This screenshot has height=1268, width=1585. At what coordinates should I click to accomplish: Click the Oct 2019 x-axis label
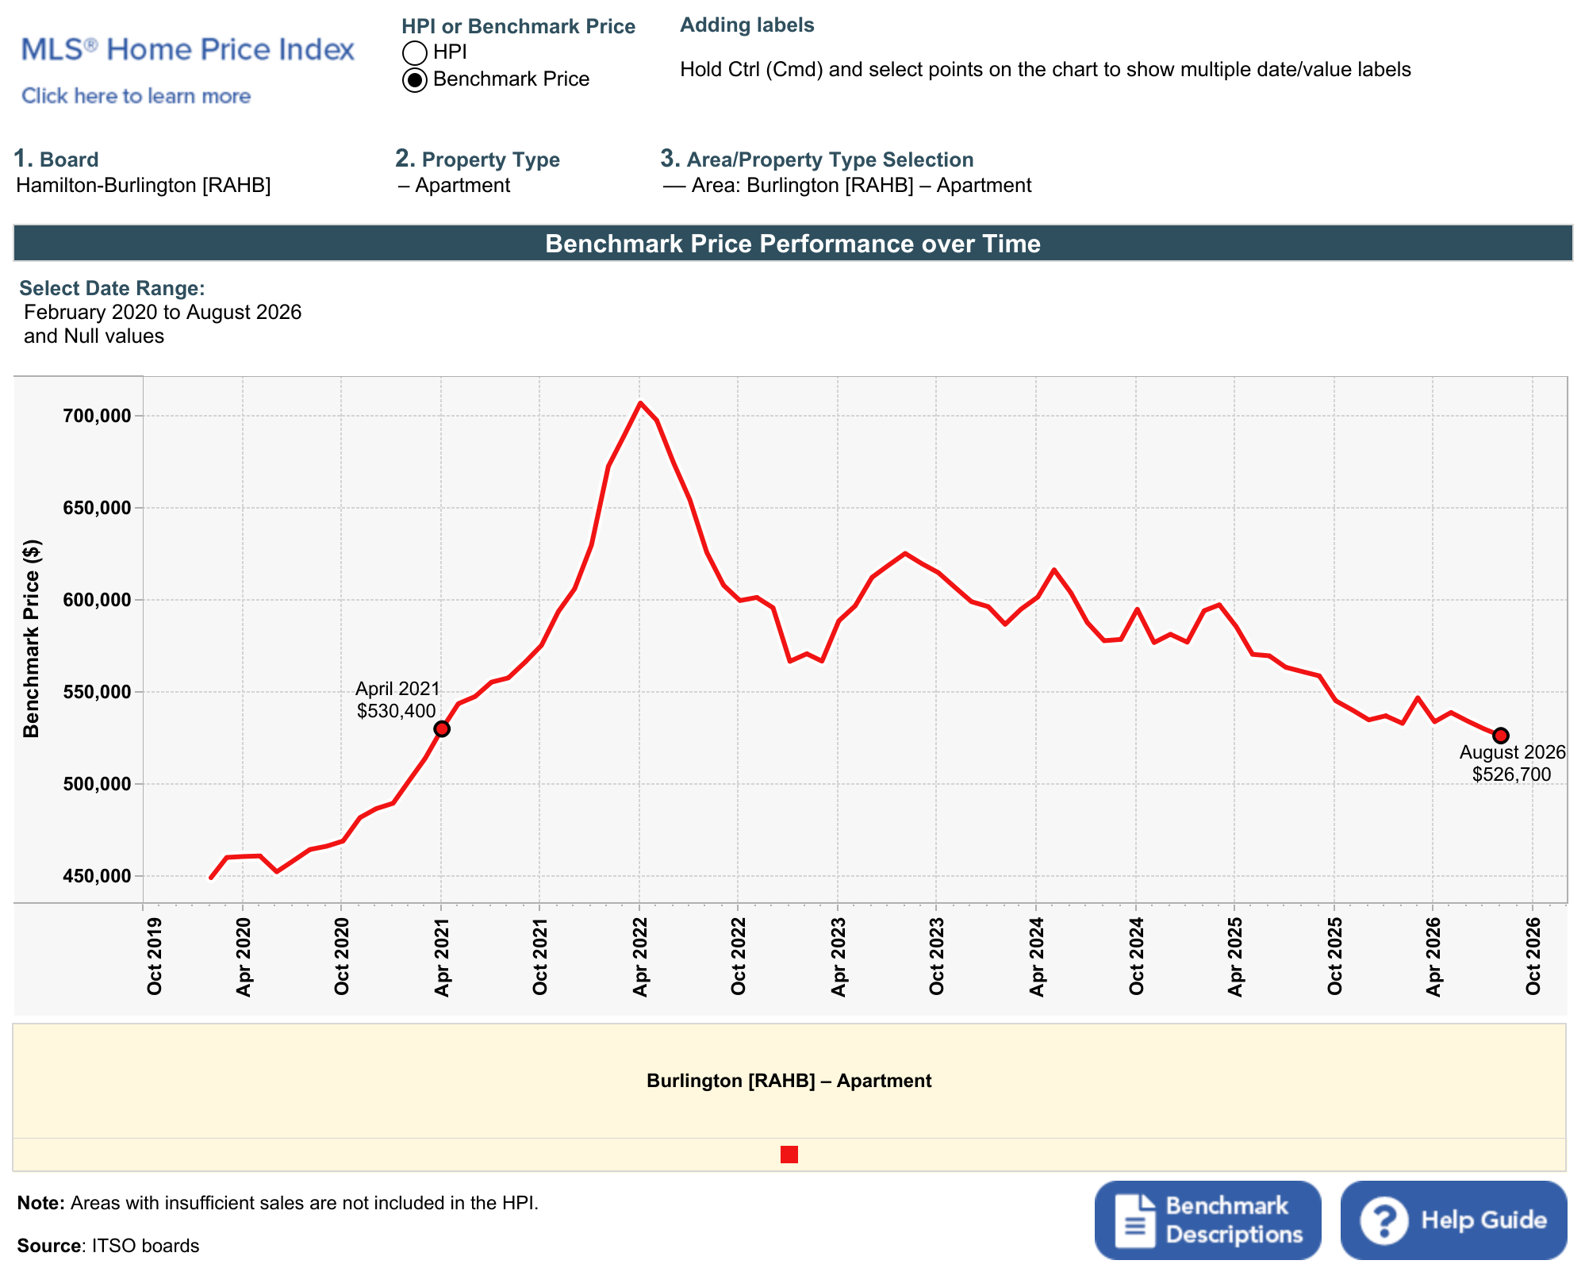tap(154, 956)
